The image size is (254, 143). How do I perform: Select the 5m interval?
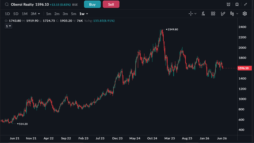click(73, 14)
